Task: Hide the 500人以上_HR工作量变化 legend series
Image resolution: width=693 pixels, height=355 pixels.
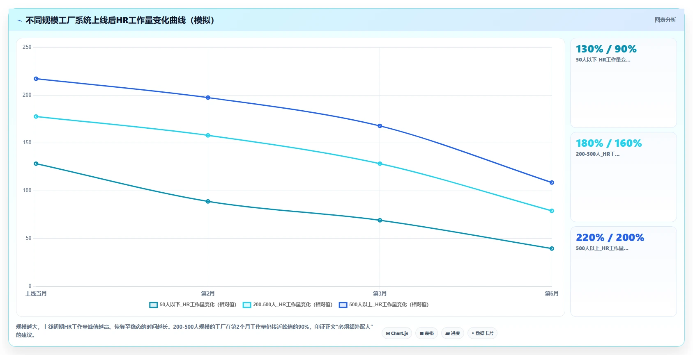Action: tap(384, 305)
